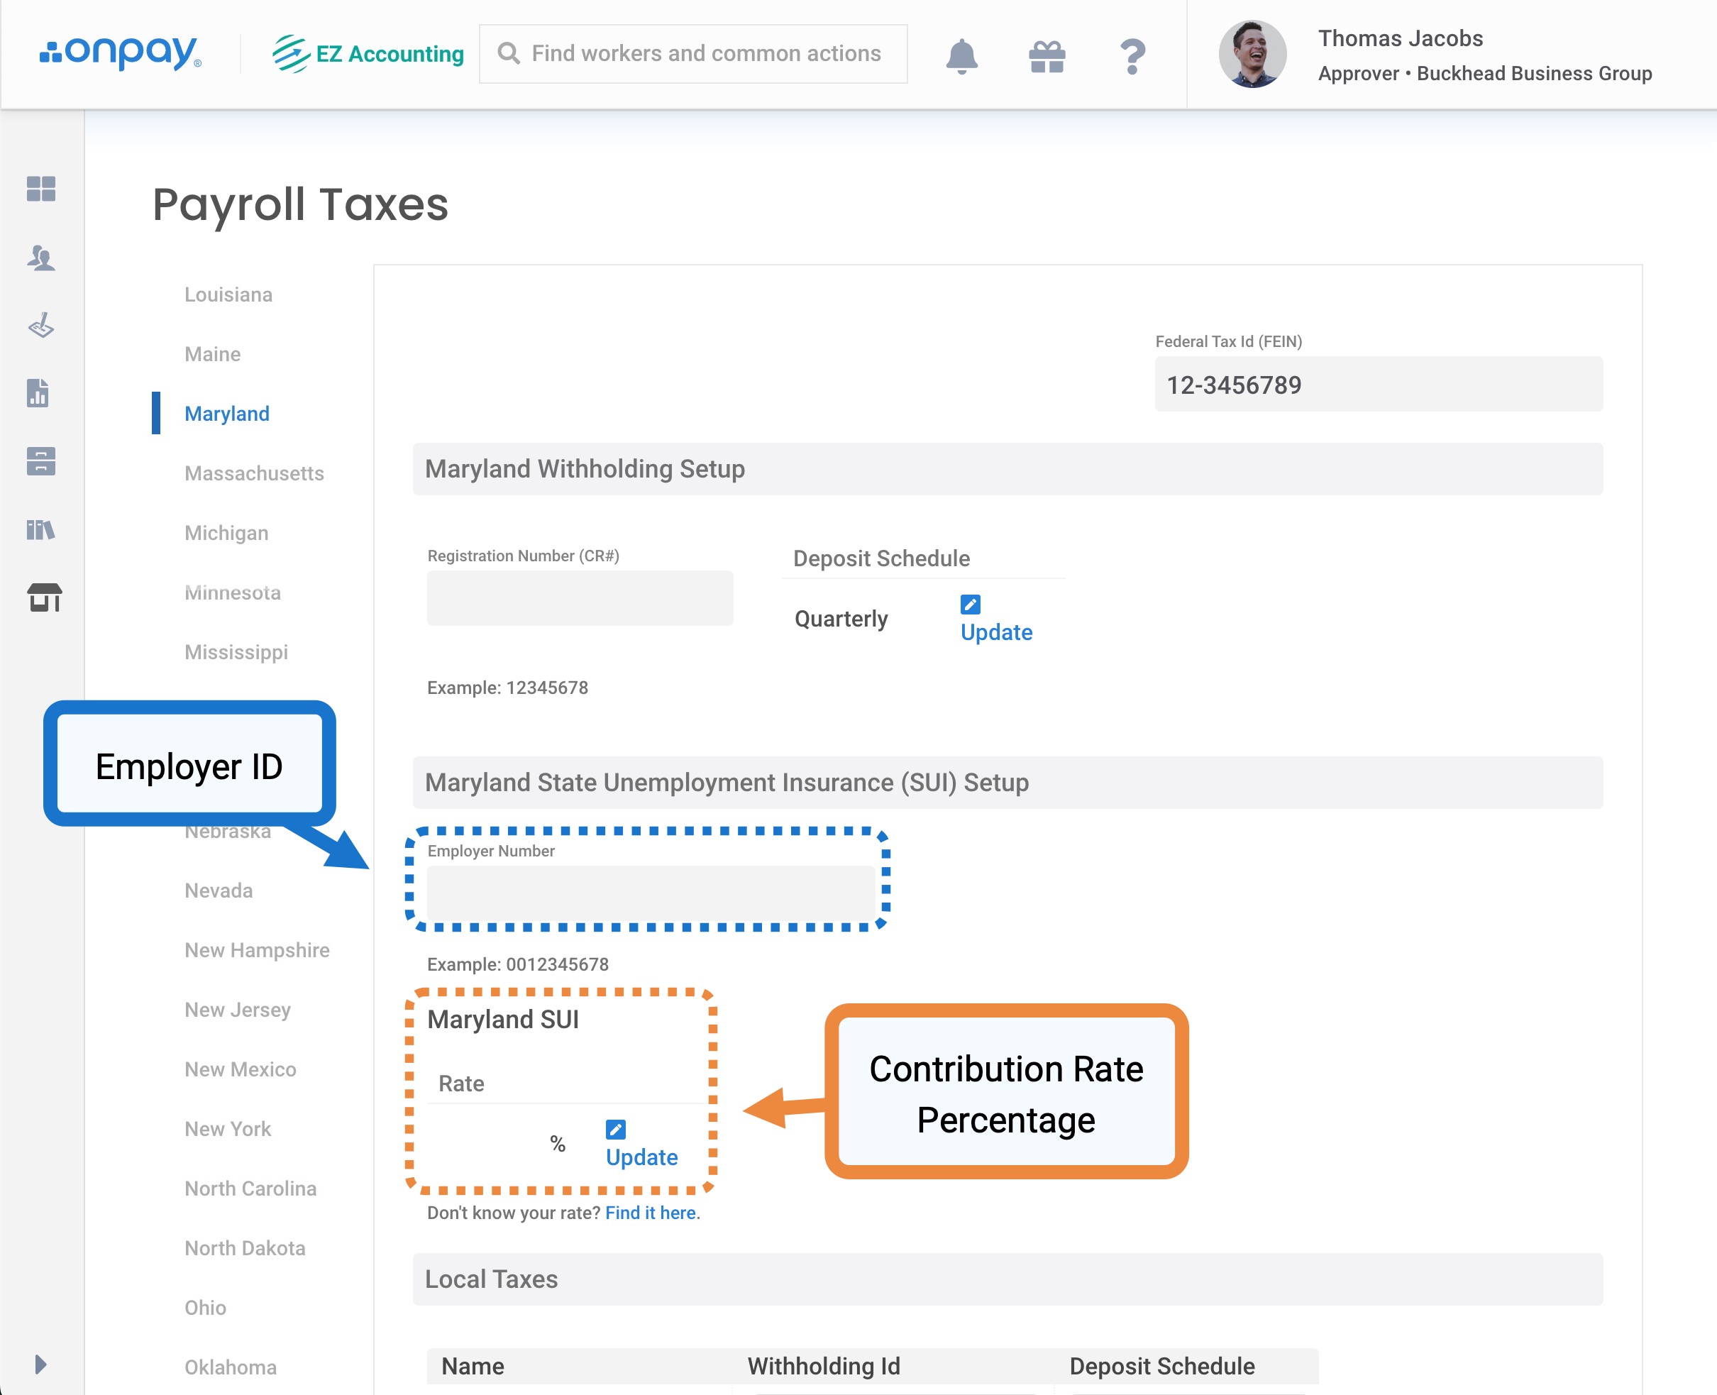Click Update under Maryland SUI rate

pyautogui.click(x=641, y=1157)
